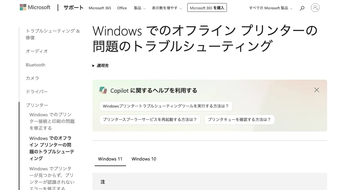Open Microsoft 365 in top navigation

tap(100, 8)
